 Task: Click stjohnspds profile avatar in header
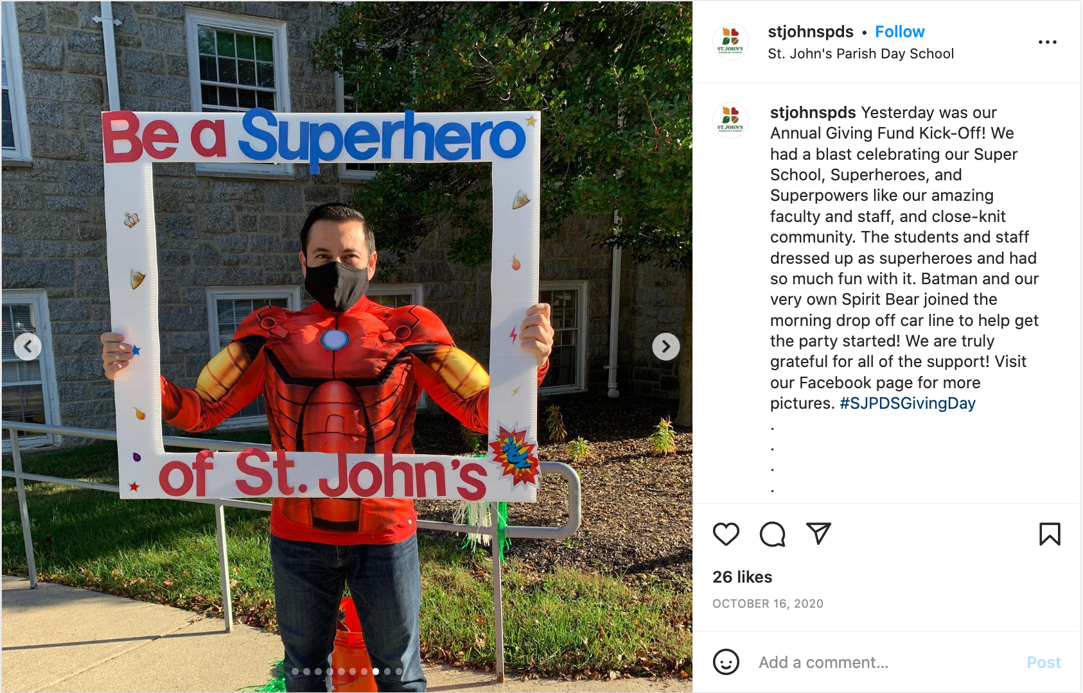(x=730, y=42)
